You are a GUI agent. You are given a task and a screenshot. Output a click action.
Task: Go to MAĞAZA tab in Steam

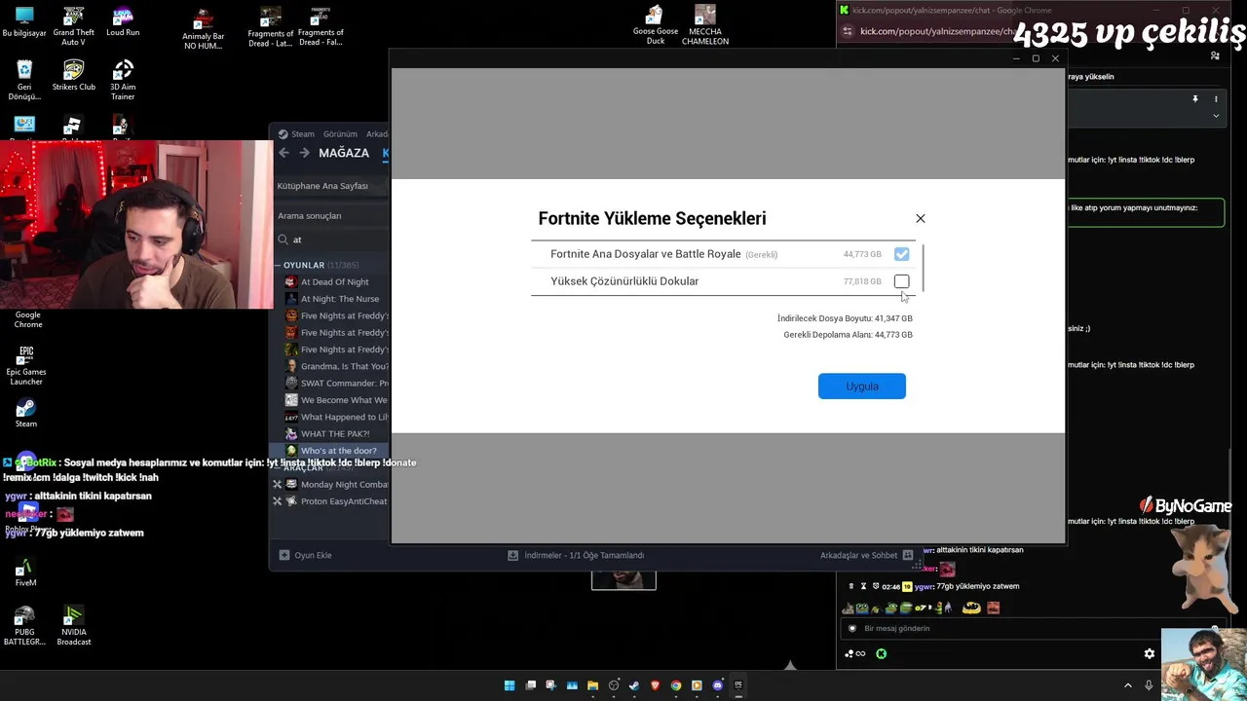tap(344, 153)
